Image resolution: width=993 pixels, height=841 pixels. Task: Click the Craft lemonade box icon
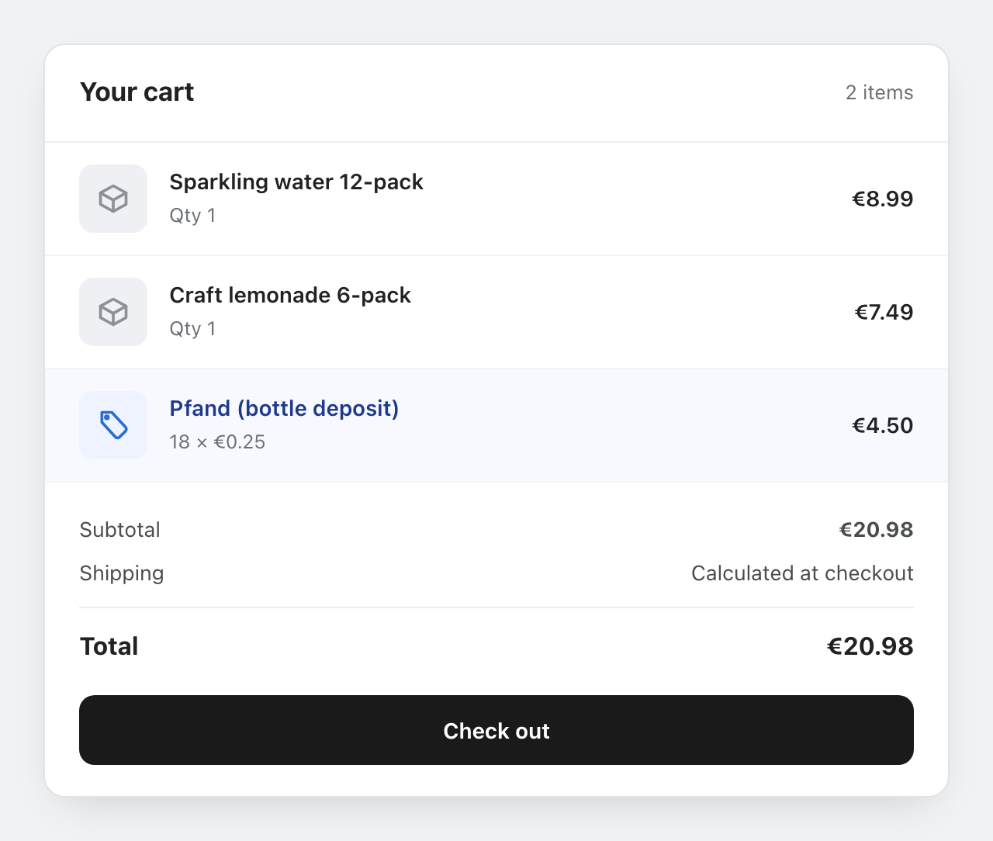113,312
